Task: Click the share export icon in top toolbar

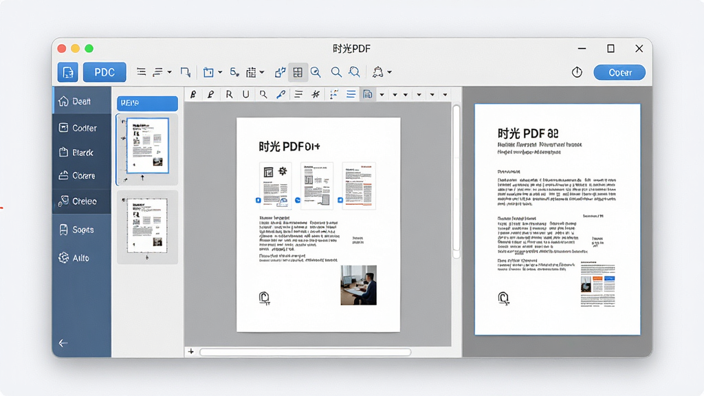Action: click(x=280, y=72)
